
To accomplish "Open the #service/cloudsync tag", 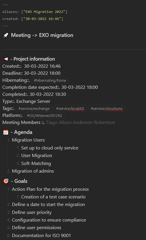I will (x=107, y=108).
